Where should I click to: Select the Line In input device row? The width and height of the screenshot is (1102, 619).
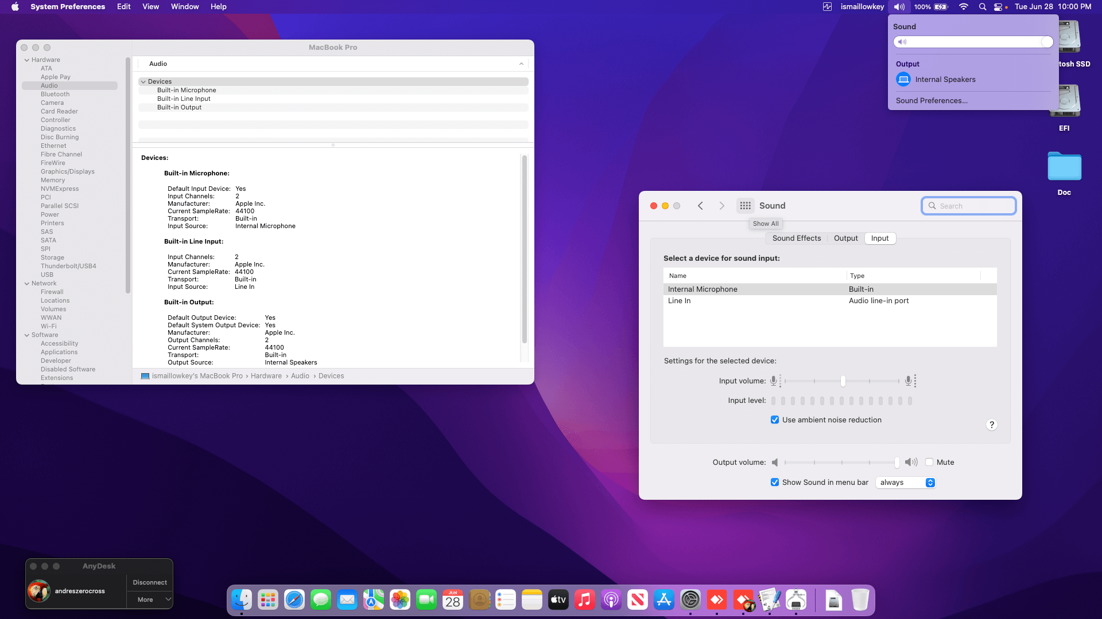830,301
